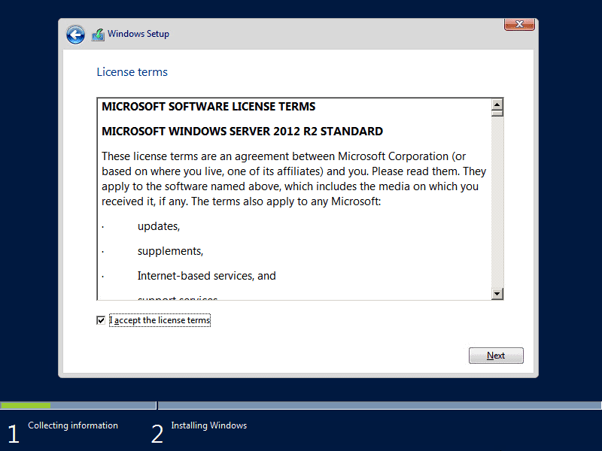Viewport: 602px width, 451px height.
Task: Click the Next button
Action: tap(496, 355)
